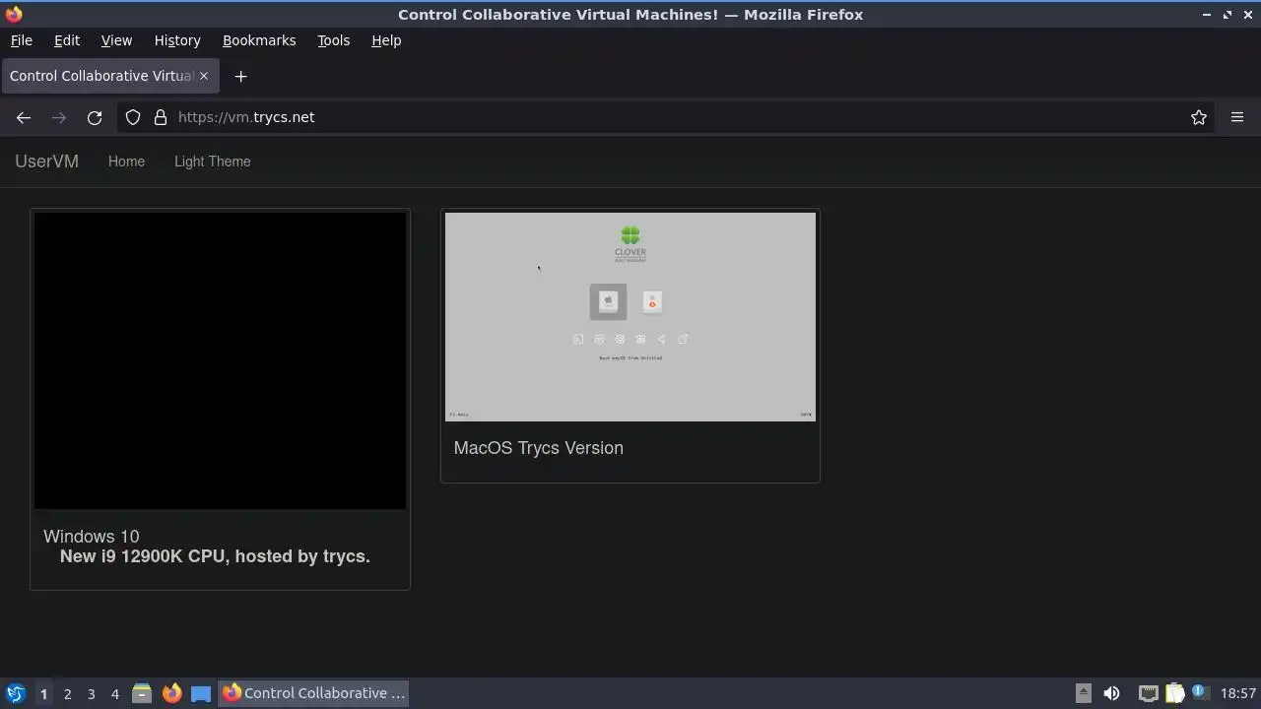Click the Windows 10 card title
1261x709 pixels.
tap(92, 537)
